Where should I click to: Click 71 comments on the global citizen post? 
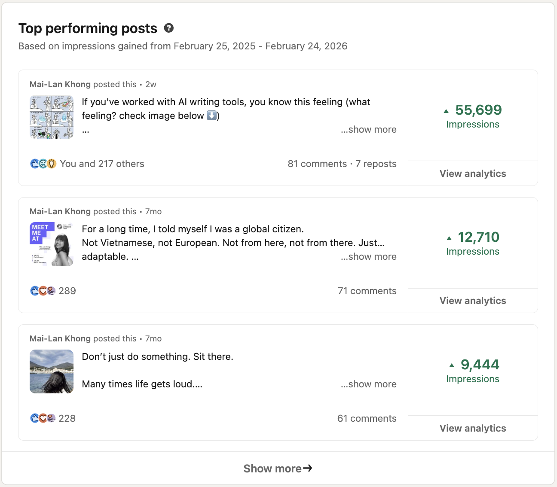[367, 291]
